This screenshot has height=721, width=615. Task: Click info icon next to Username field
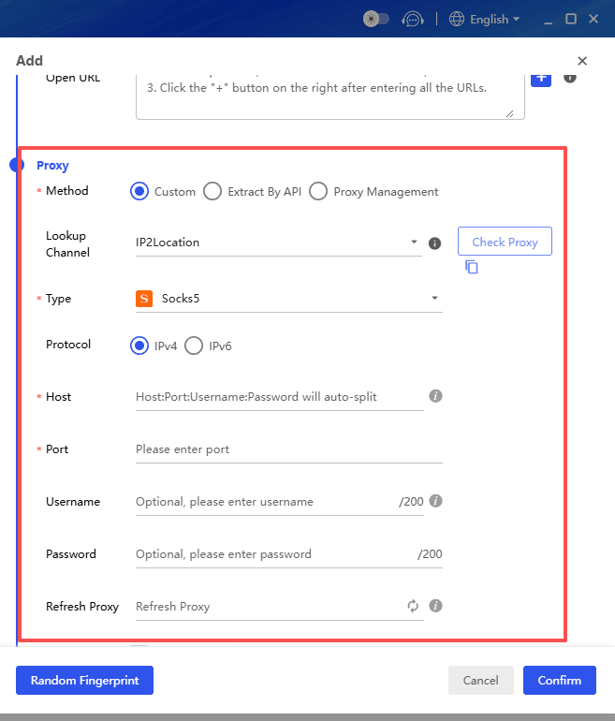435,501
